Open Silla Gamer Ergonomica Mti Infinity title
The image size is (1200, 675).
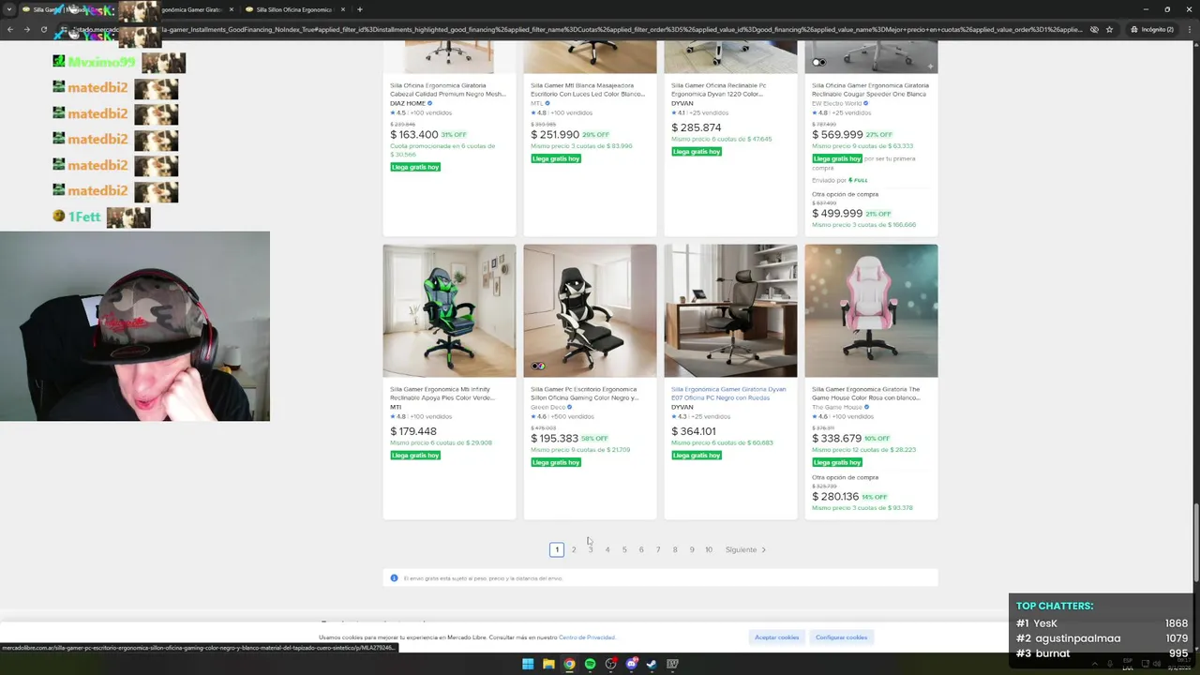[x=442, y=393]
